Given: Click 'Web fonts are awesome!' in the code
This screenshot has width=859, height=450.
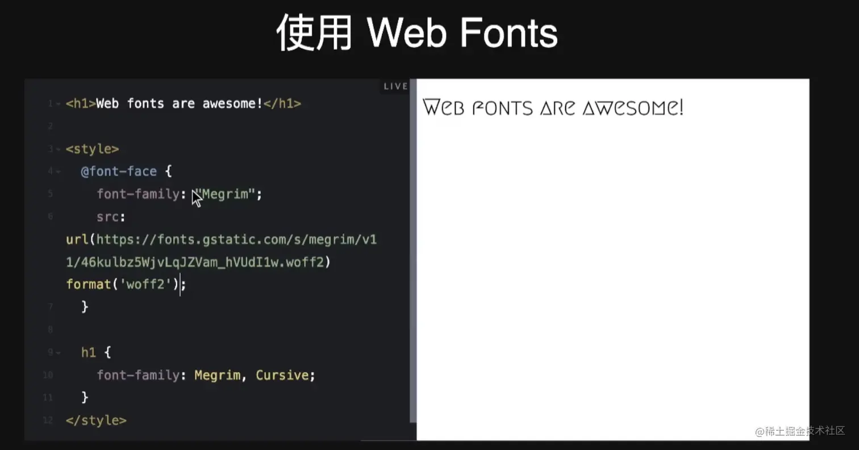Looking at the screenshot, I should point(180,104).
